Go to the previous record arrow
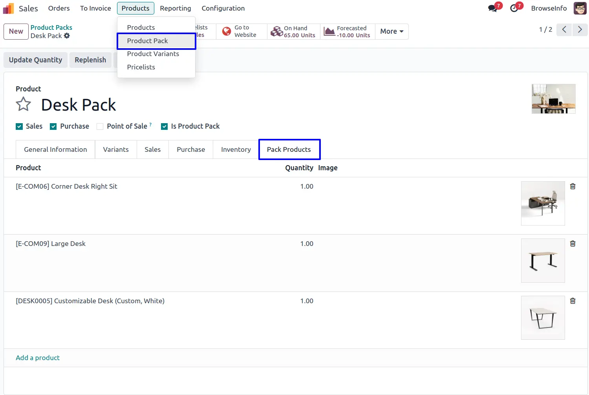Viewport: 589px width, 395px height. pos(564,30)
